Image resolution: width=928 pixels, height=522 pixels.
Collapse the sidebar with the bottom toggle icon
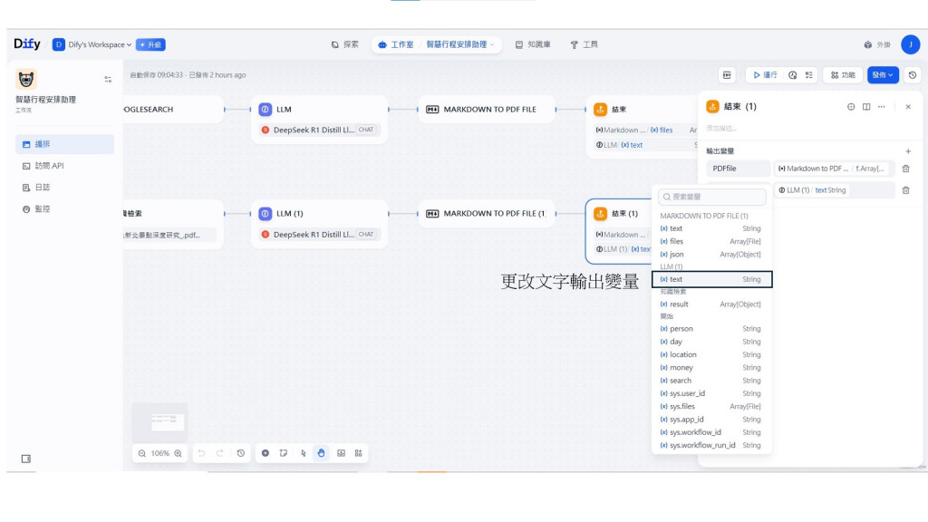click(x=26, y=459)
